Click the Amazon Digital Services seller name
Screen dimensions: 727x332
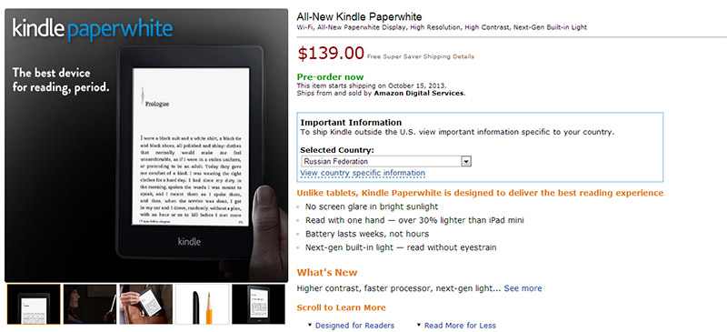coord(419,93)
